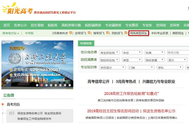Open the 特殊类型招生 link
The image size is (189, 124).
139,33
